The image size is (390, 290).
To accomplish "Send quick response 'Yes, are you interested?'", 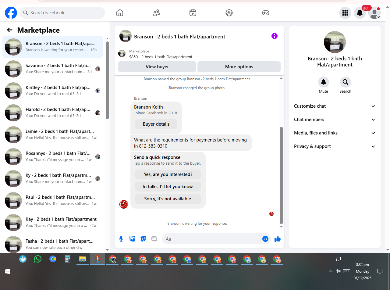I will [x=168, y=174].
